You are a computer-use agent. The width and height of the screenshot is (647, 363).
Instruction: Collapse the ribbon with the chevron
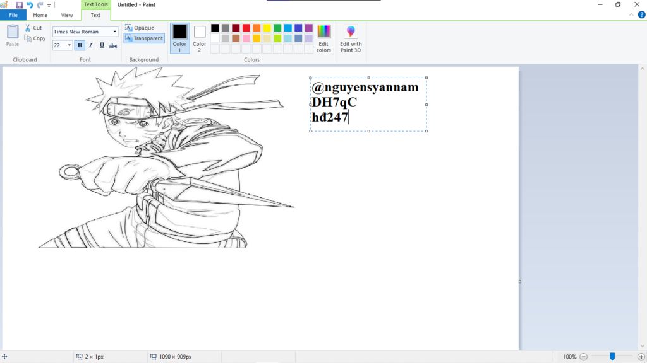pyautogui.click(x=631, y=15)
